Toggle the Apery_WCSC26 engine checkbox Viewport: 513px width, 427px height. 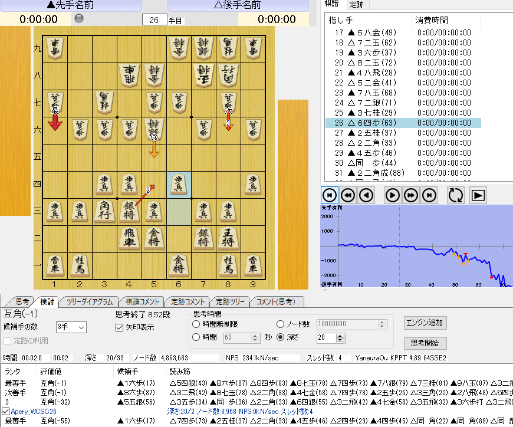6,411
